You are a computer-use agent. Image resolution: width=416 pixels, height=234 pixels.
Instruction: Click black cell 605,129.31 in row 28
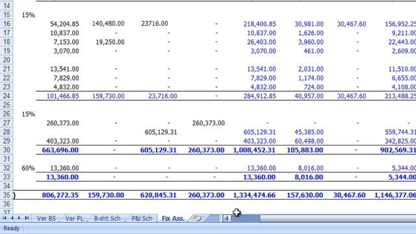tap(161, 132)
